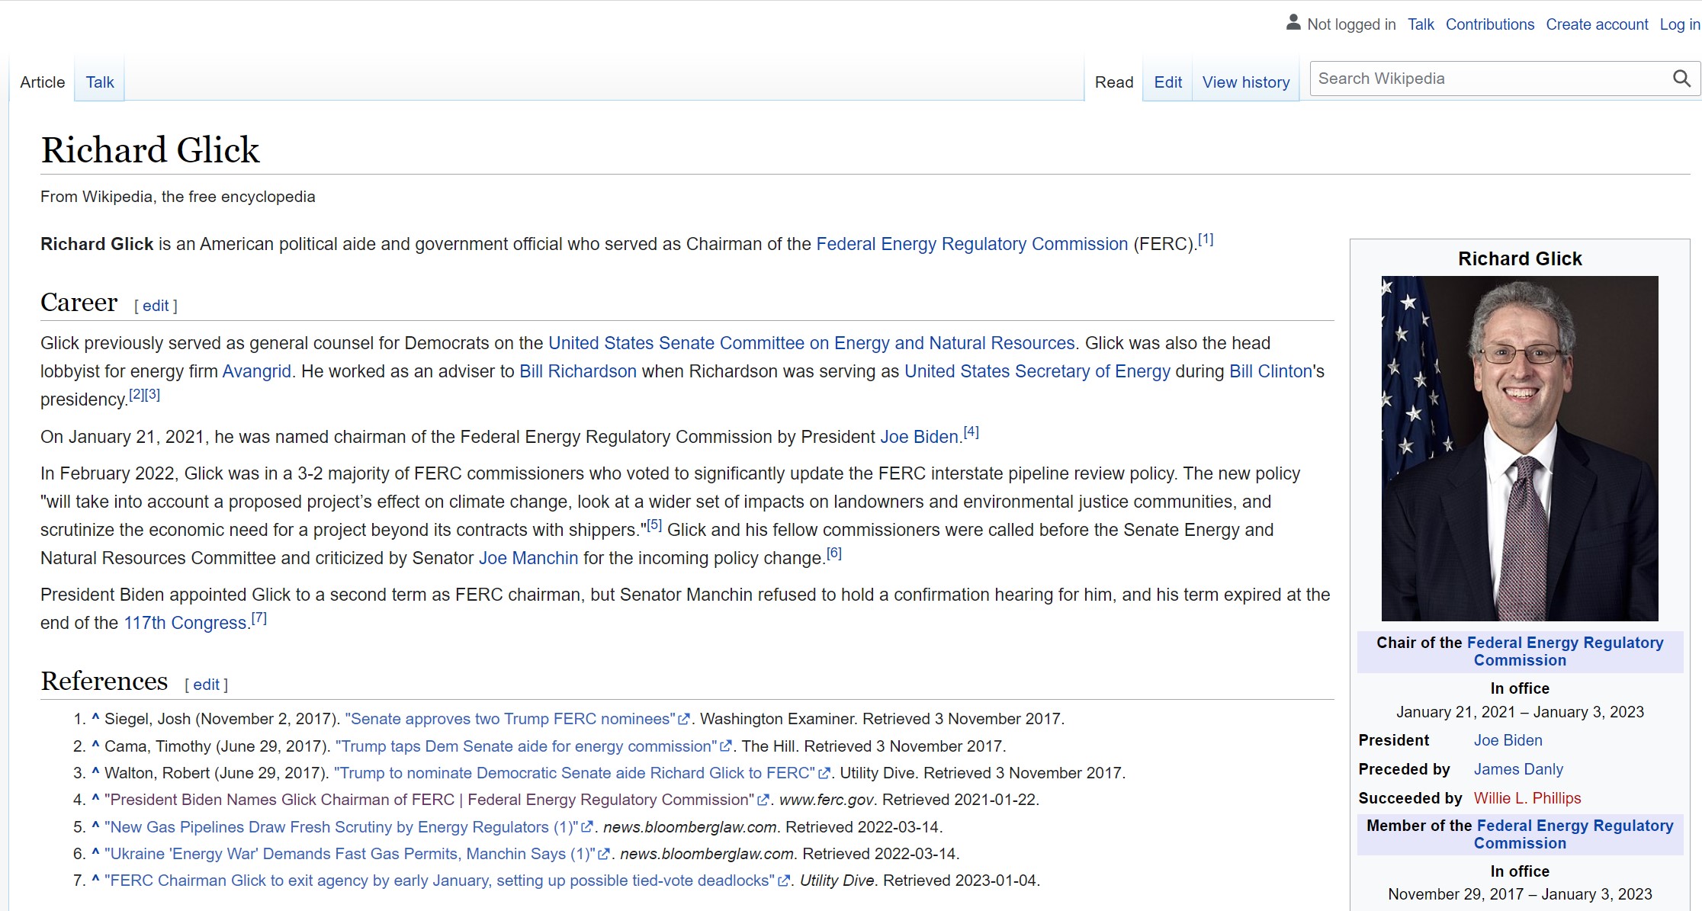Open Willie L. Phillips red link
This screenshot has height=911, width=1702.
coord(1527,798)
